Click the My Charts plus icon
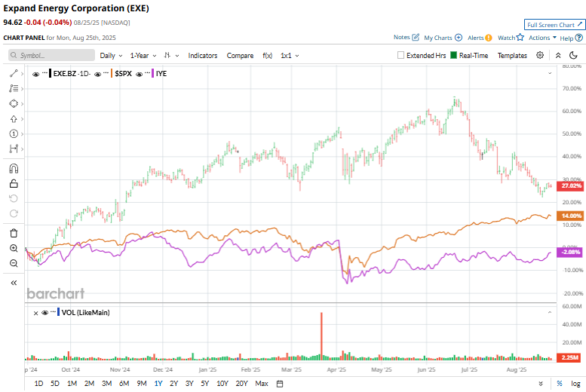Screen dimensions: 586x392 coord(459,38)
